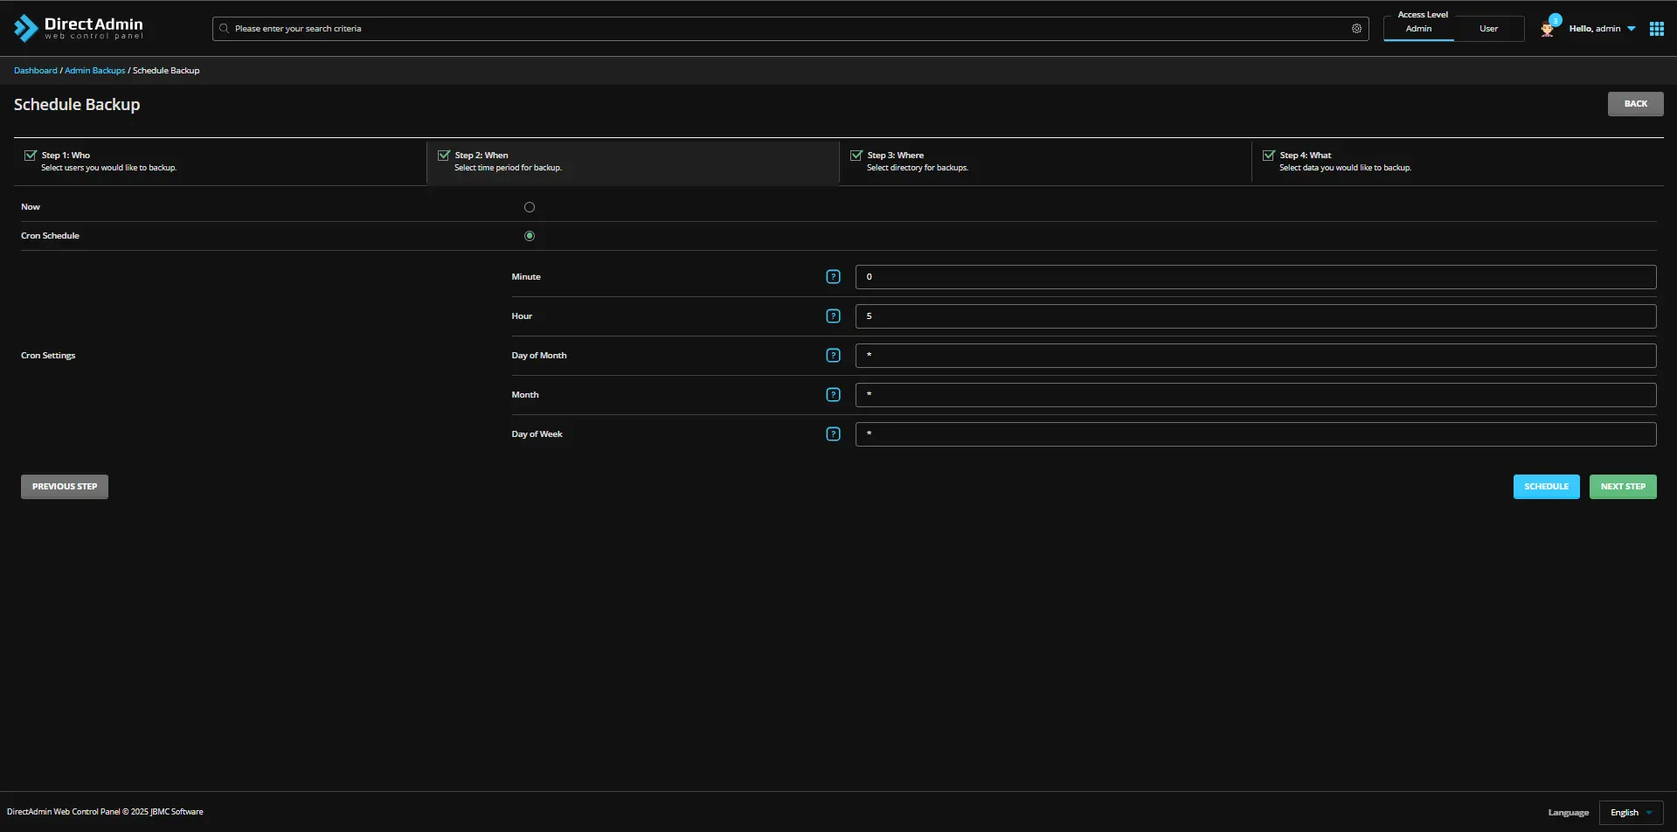Show help for the Hour field

(x=833, y=316)
